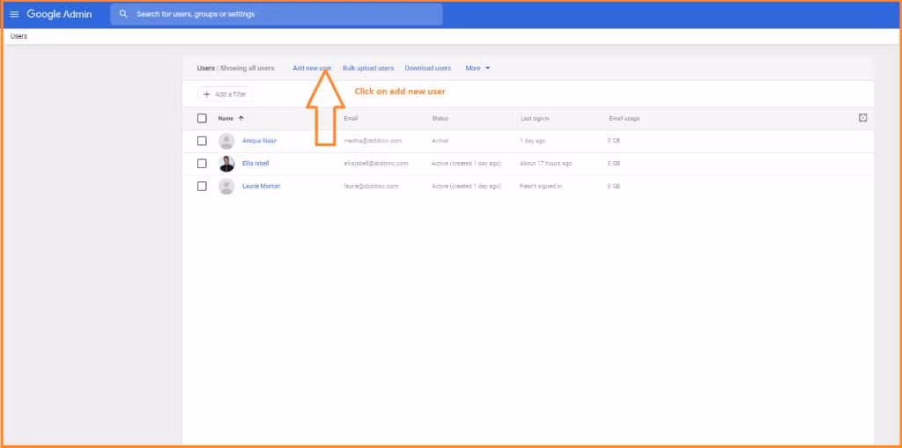Open the main hamburger menu
The width and height of the screenshot is (902, 448).
(x=14, y=14)
